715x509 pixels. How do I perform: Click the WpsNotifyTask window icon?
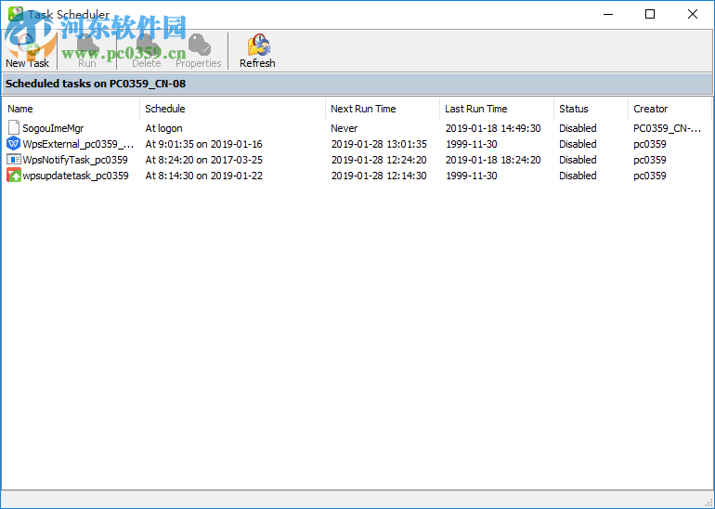point(14,160)
